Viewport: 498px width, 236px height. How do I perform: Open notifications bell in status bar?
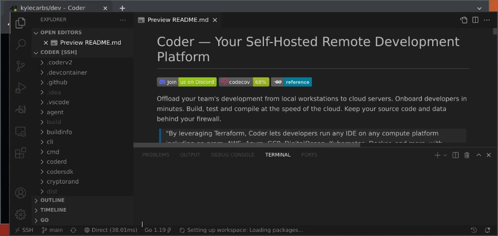(x=488, y=230)
